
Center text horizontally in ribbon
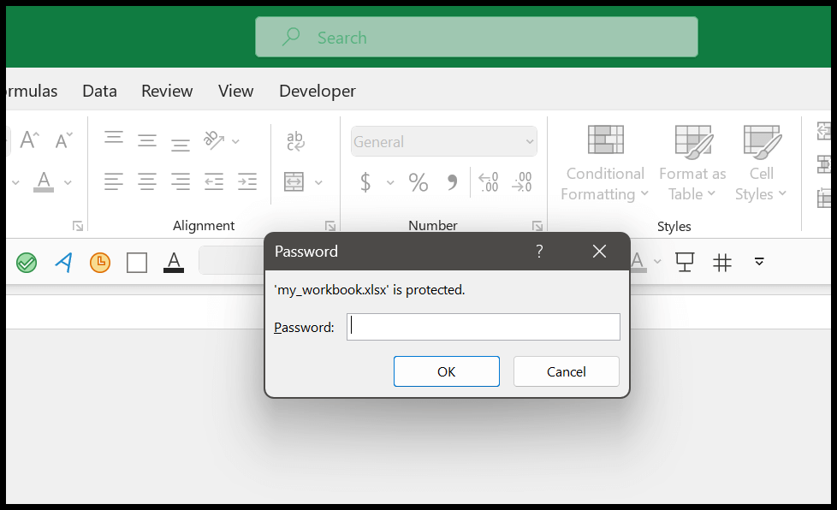coord(147,182)
